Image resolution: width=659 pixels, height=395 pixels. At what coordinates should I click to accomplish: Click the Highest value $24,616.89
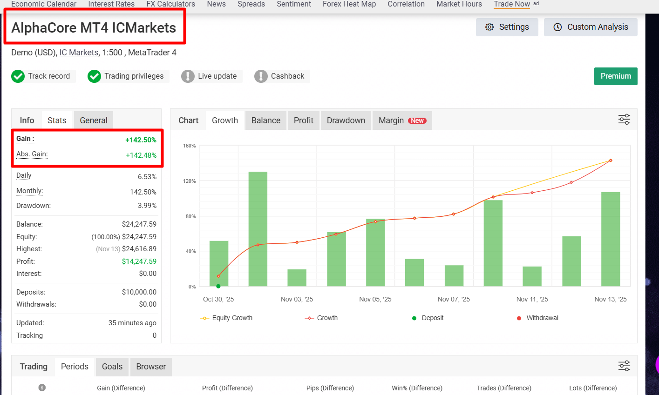tap(139, 249)
